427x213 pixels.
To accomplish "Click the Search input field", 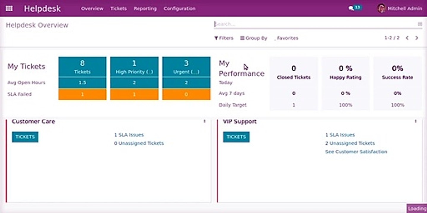I will point(315,24).
